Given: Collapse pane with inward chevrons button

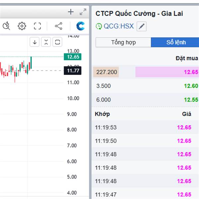Looking at the screenshot, I should tap(46, 42).
